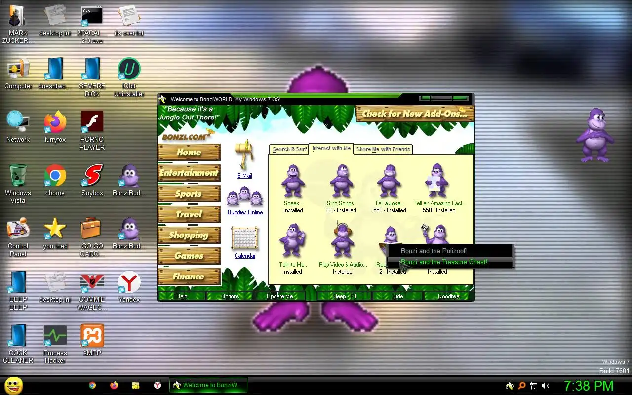
Task: Open the Calendar icon
Action: (245, 239)
